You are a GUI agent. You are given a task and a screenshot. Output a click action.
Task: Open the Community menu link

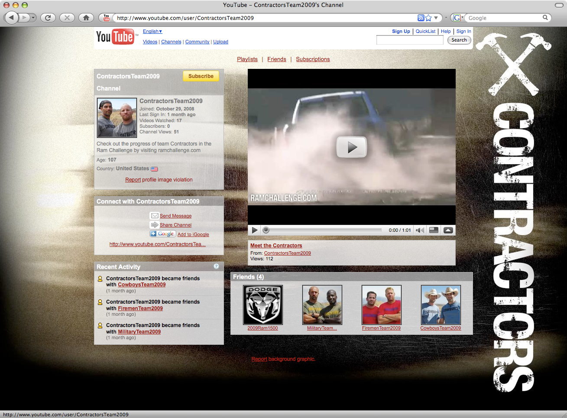pyautogui.click(x=197, y=42)
